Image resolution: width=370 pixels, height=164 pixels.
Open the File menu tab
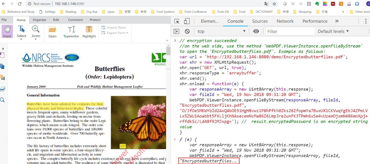tap(4, 20)
